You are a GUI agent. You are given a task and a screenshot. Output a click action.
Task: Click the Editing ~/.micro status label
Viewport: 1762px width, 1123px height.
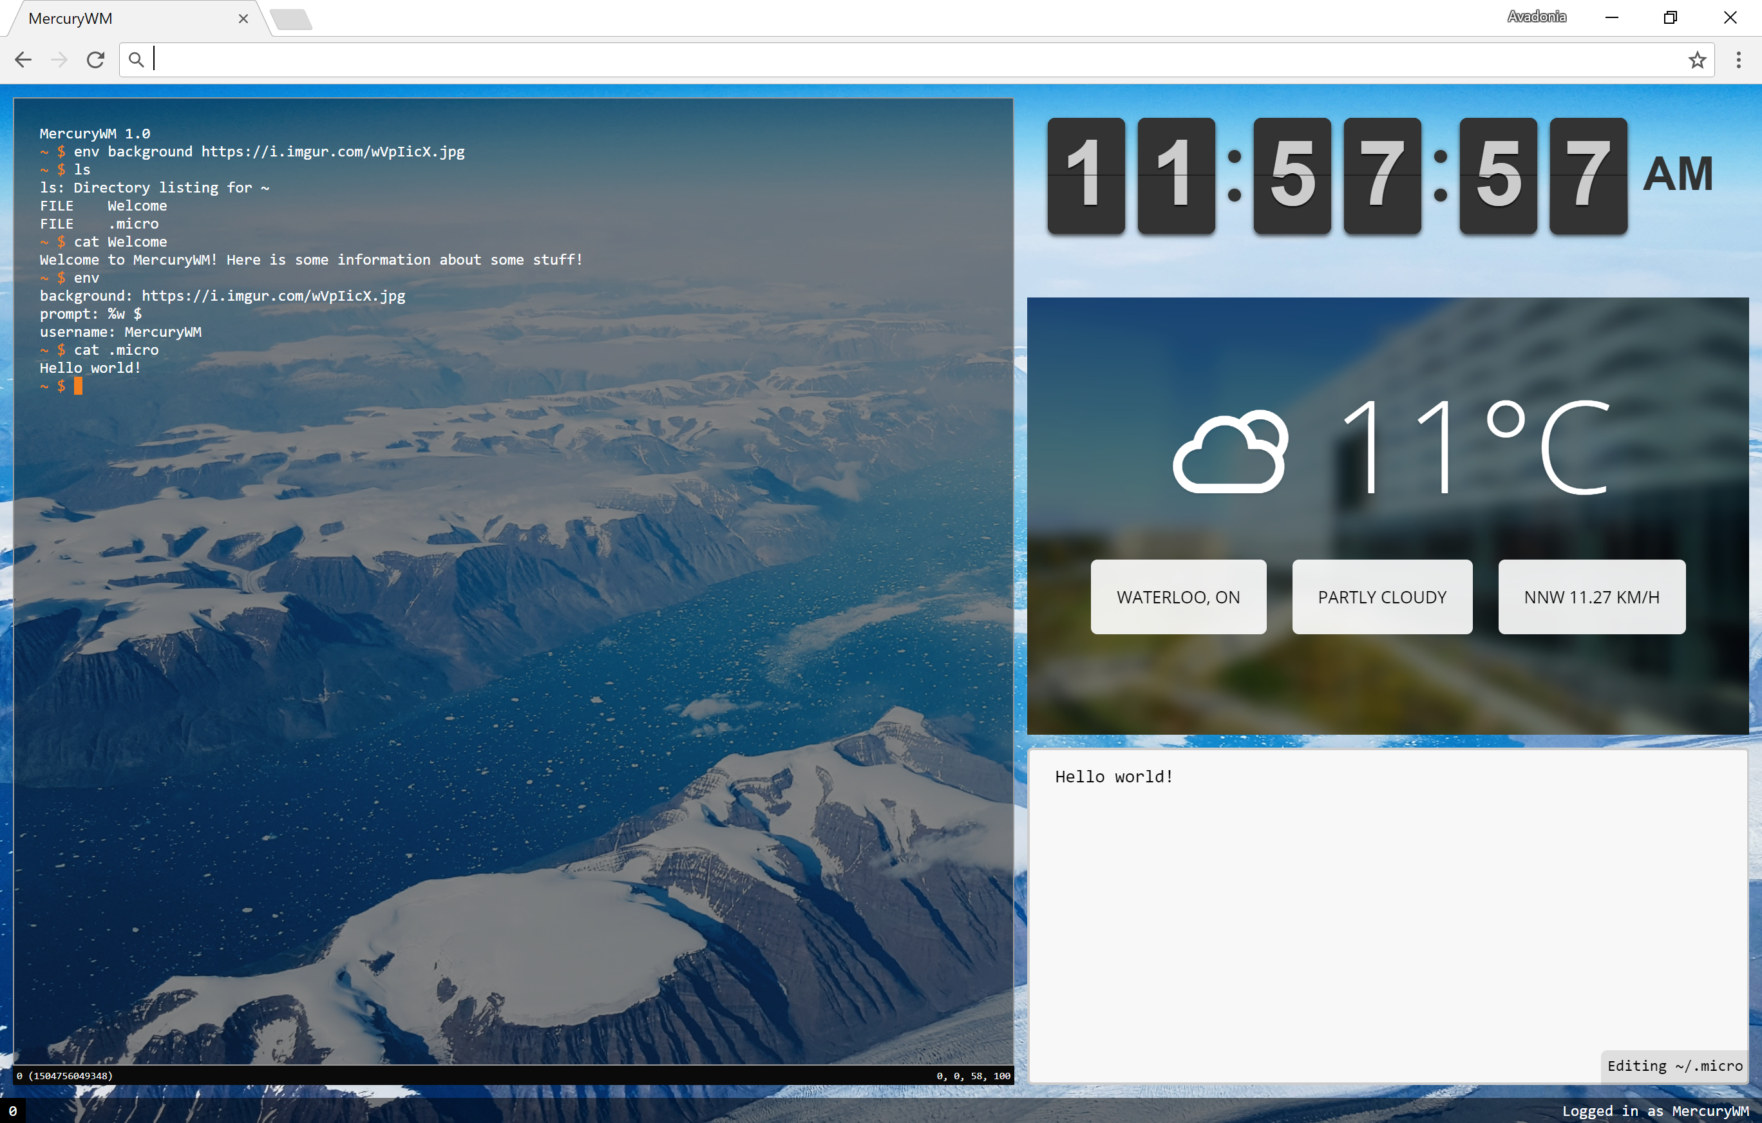pyautogui.click(x=1674, y=1066)
